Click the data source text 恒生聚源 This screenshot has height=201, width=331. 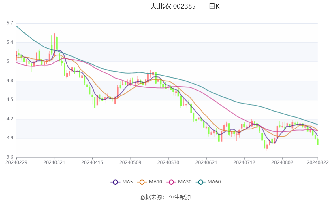[x=180, y=197]
